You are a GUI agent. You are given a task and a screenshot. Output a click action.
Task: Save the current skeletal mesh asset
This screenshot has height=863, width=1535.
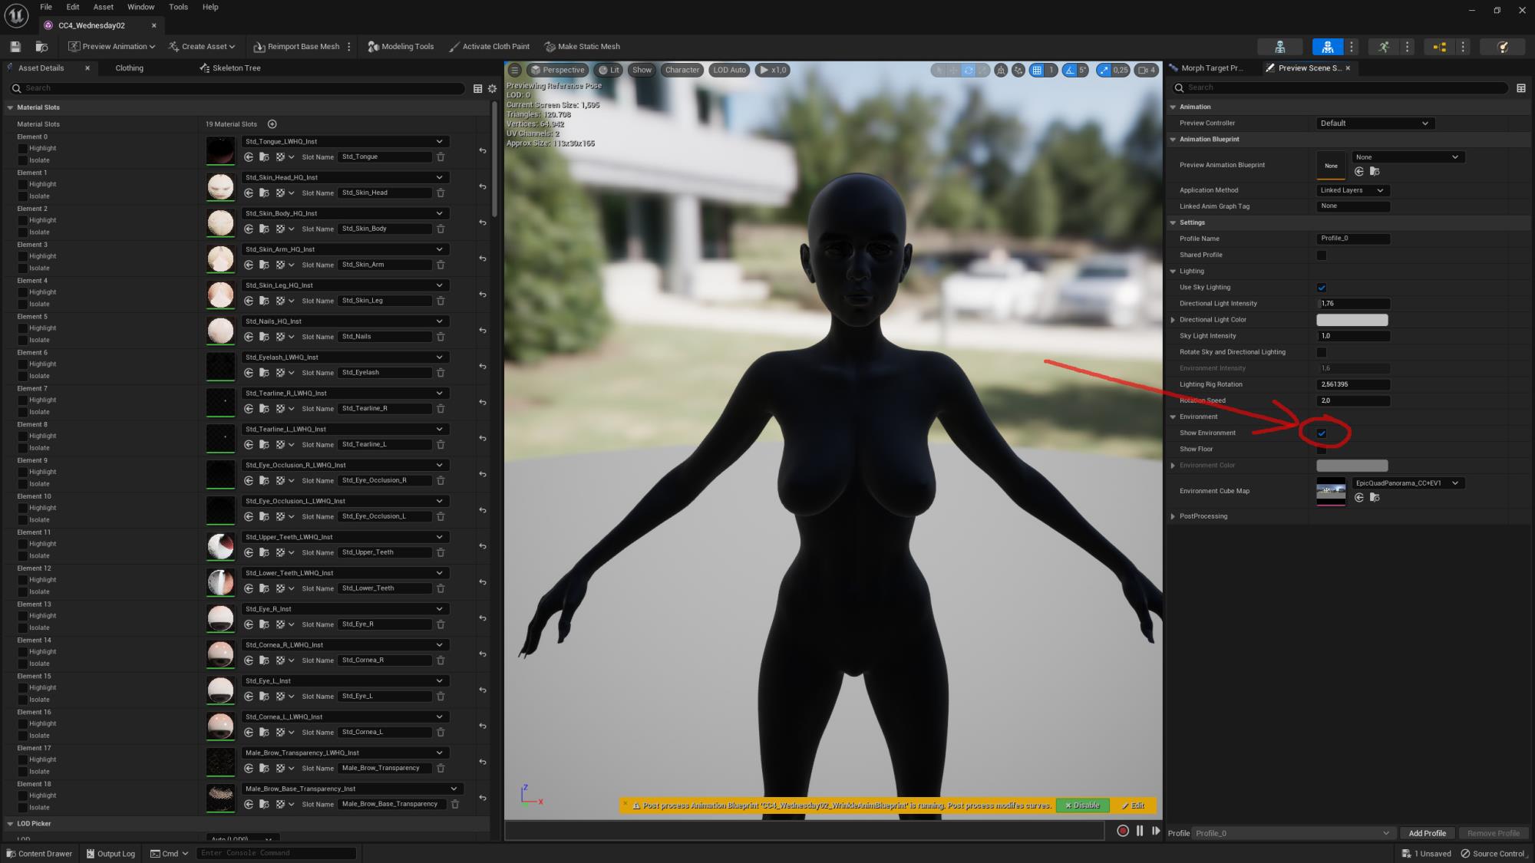point(15,47)
